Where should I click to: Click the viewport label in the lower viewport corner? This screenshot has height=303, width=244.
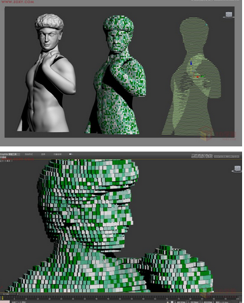tap(6, 161)
